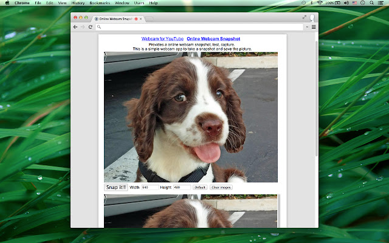The width and height of the screenshot is (389, 243).
Task: Click the US flag input source icon
Action: [354, 3]
